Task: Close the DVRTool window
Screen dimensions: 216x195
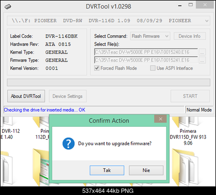Action: click(x=205, y=5)
